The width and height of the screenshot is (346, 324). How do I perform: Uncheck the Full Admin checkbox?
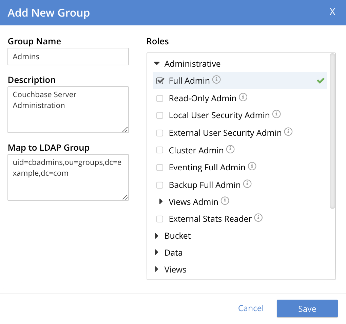point(160,81)
